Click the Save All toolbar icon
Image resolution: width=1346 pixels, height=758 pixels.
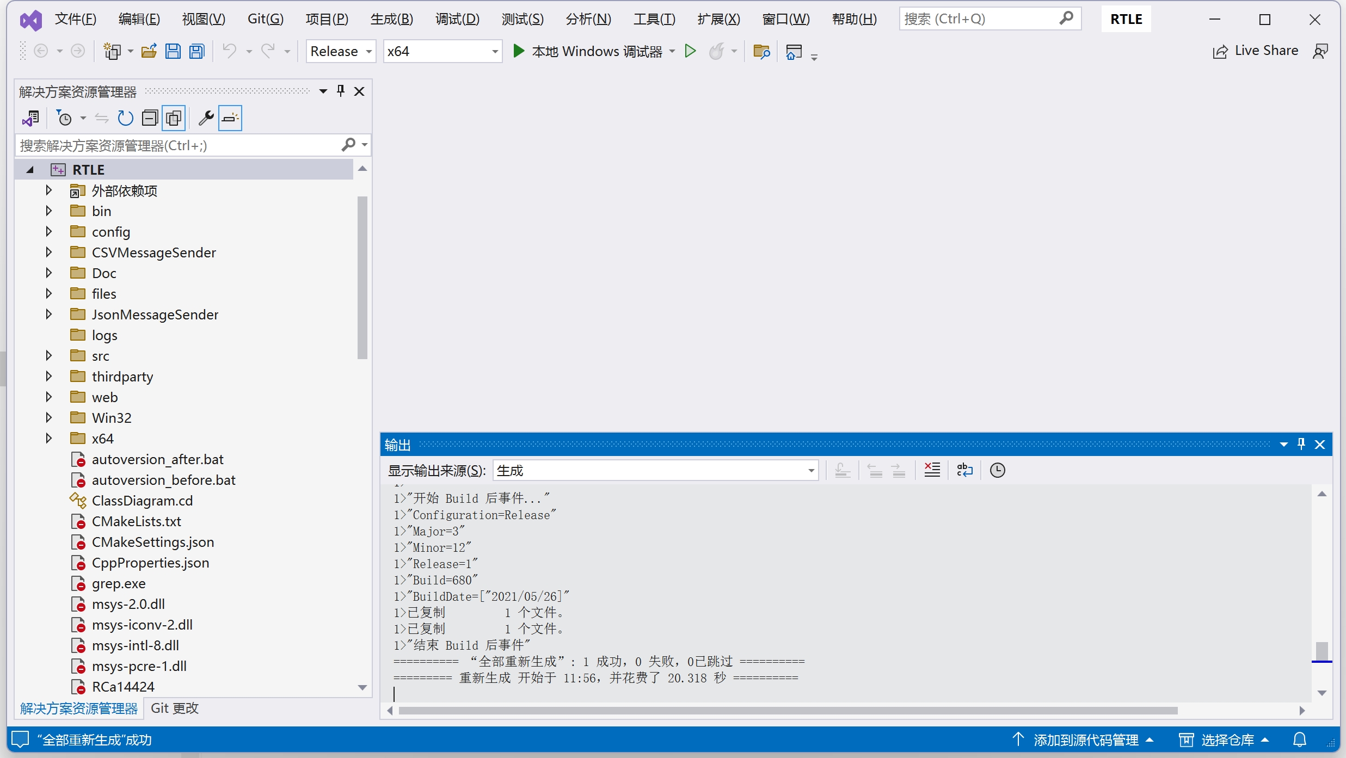(196, 52)
